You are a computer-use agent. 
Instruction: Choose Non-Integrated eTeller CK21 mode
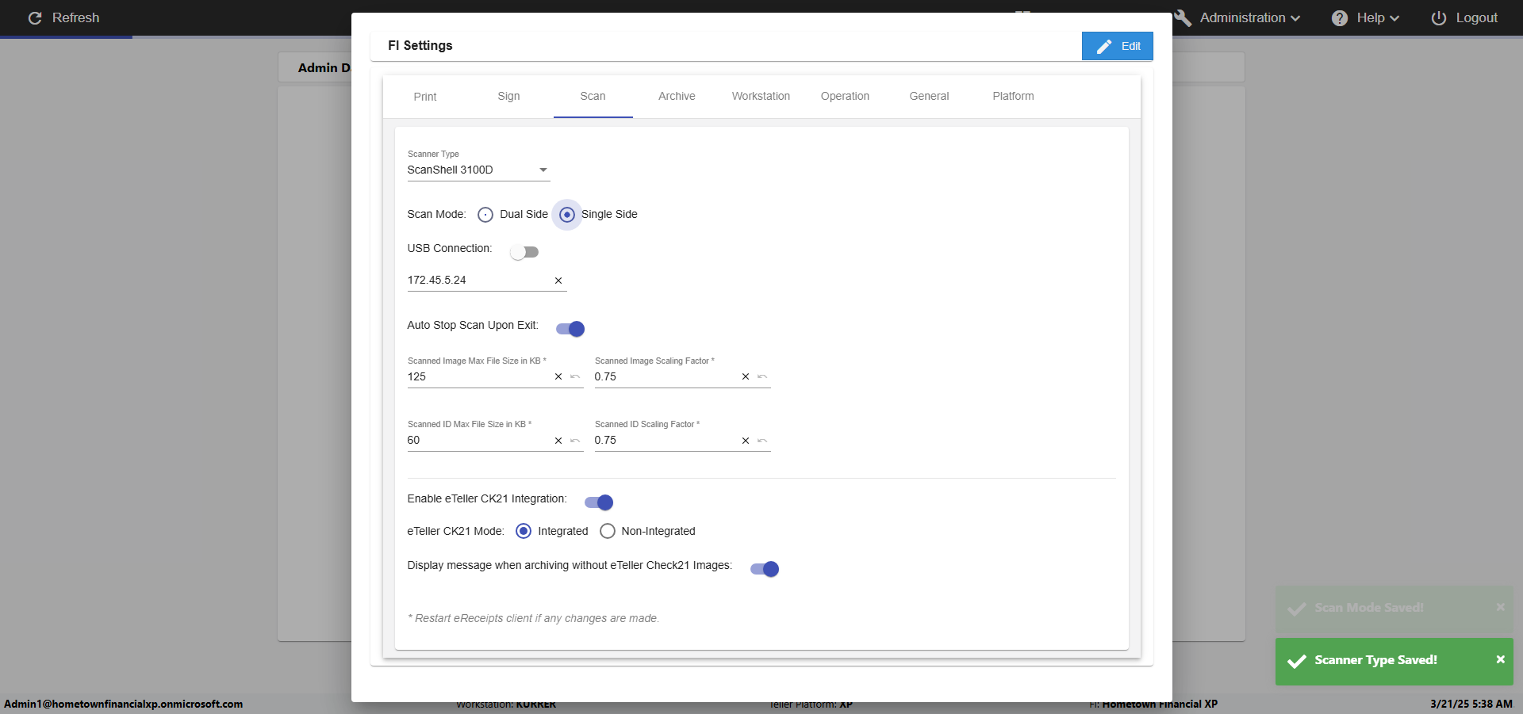(x=608, y=531)
